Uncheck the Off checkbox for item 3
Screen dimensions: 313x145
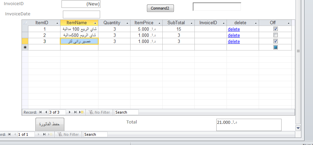[x=275, y=41]
